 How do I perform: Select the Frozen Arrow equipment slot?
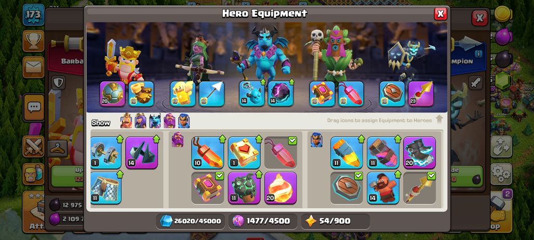click(211, 94)
